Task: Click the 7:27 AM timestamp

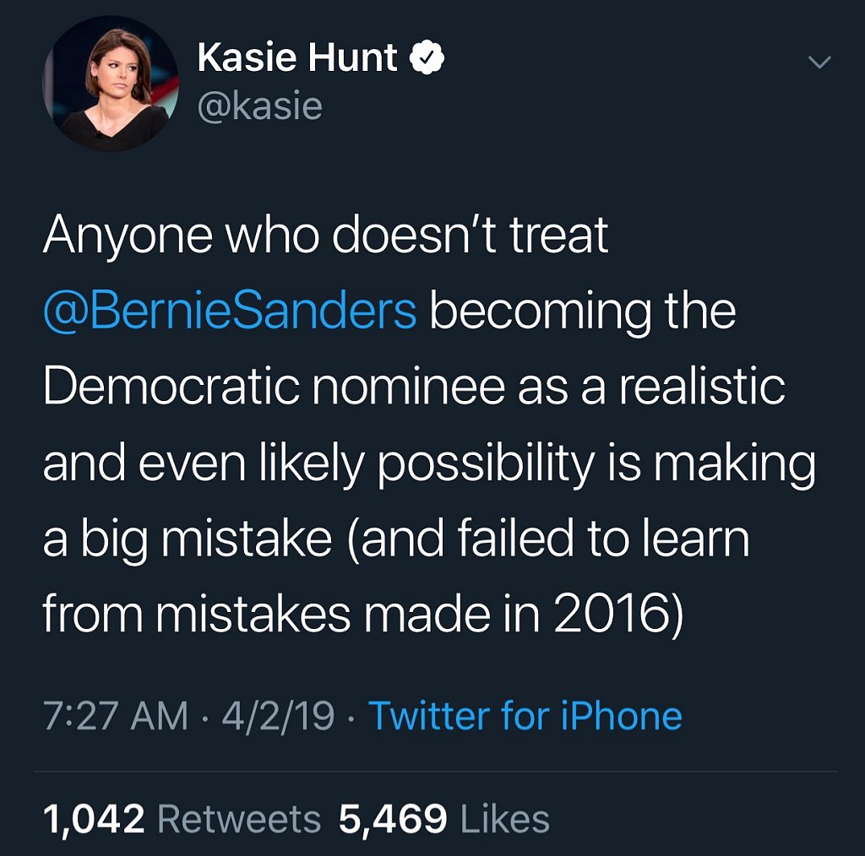Action: (x=115, y=717)
